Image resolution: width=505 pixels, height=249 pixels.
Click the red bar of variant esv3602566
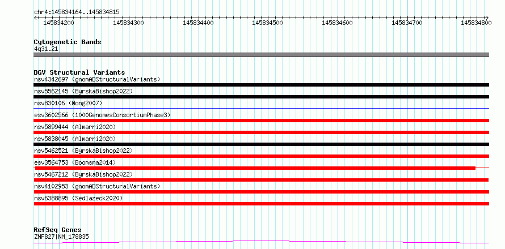pyautogui.click(x=262, y=121)
